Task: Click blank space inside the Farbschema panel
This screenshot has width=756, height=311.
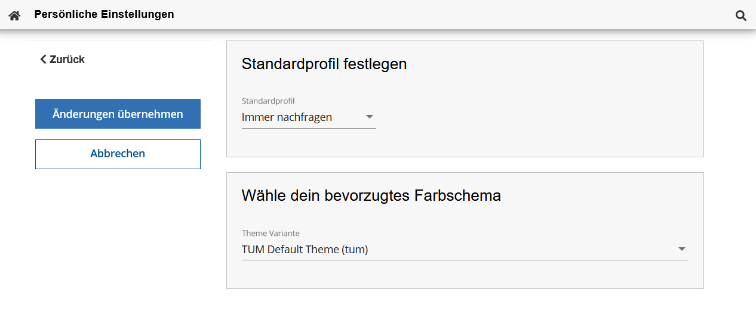Action: (537, 274)
